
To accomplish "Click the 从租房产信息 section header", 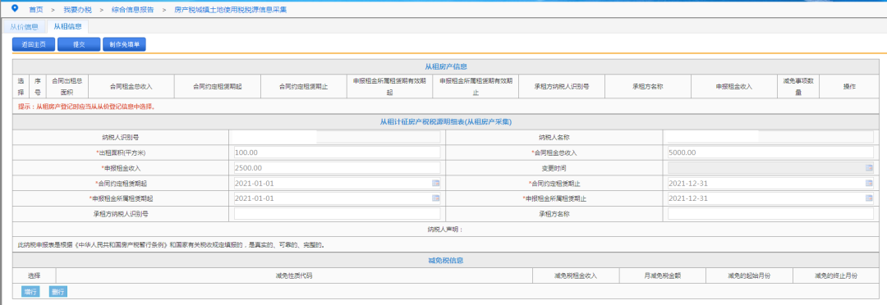I will point(446,66).
